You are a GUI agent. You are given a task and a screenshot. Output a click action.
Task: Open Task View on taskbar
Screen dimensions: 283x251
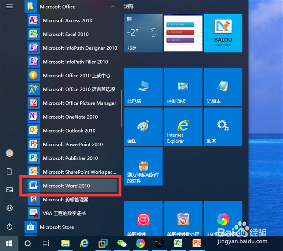pyautogui.click(x=46, y=244)
